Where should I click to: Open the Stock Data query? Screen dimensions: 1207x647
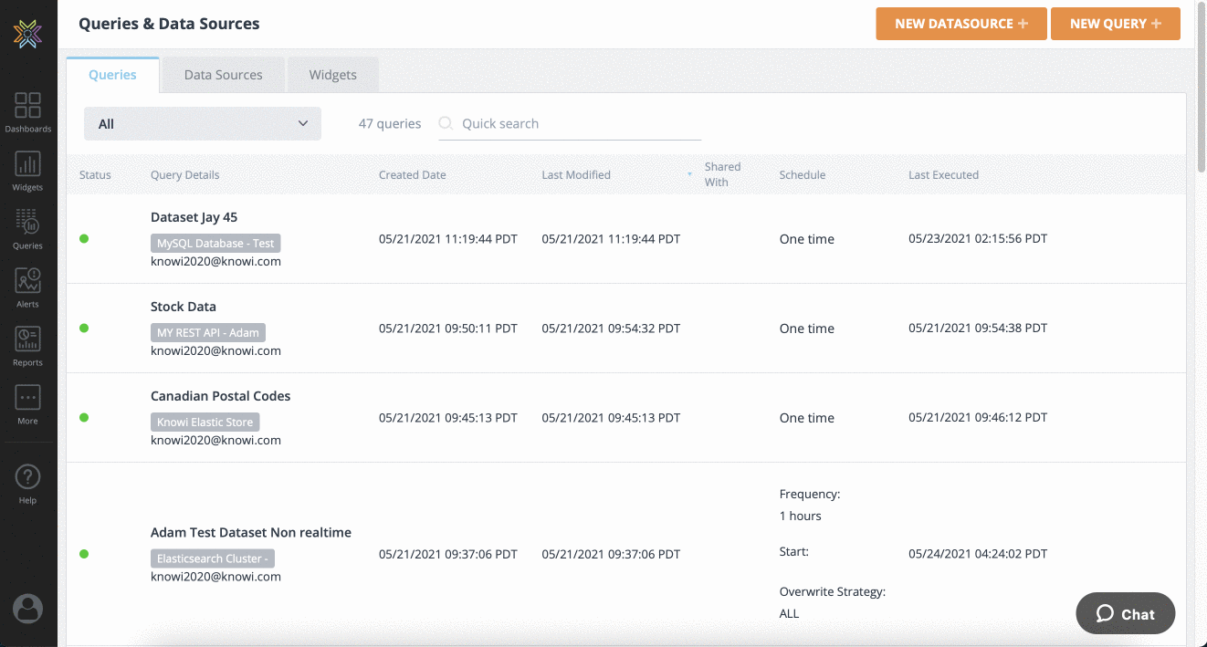point(184,307)
